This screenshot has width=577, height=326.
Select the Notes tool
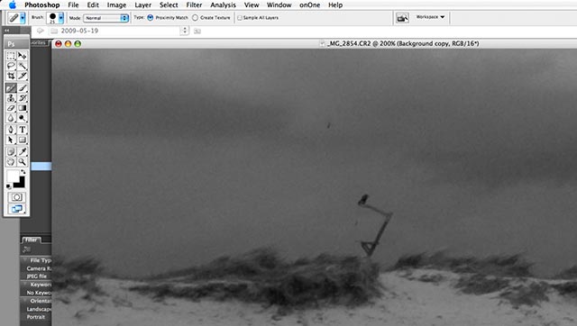[x=11, y=151]
